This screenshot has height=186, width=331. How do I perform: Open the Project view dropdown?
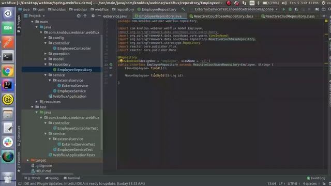coord(35,16)
